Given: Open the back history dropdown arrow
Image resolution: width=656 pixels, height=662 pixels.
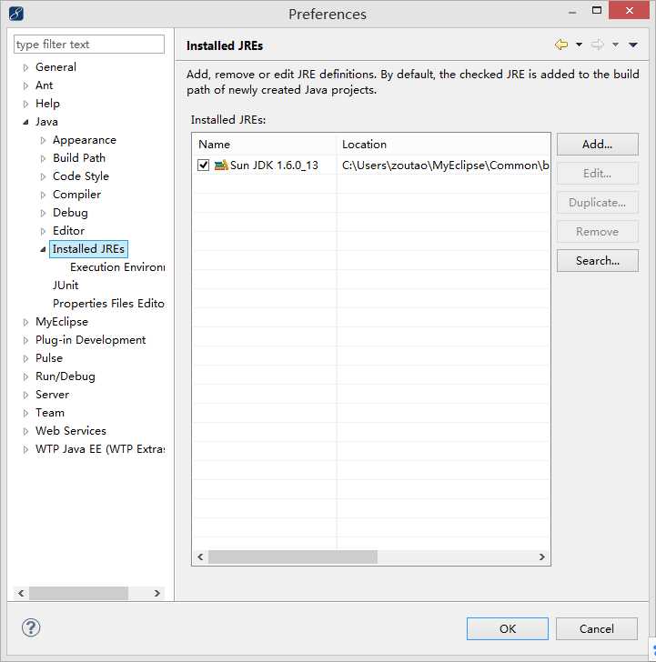Looking at the screenshot, I should tap(580, 45).
